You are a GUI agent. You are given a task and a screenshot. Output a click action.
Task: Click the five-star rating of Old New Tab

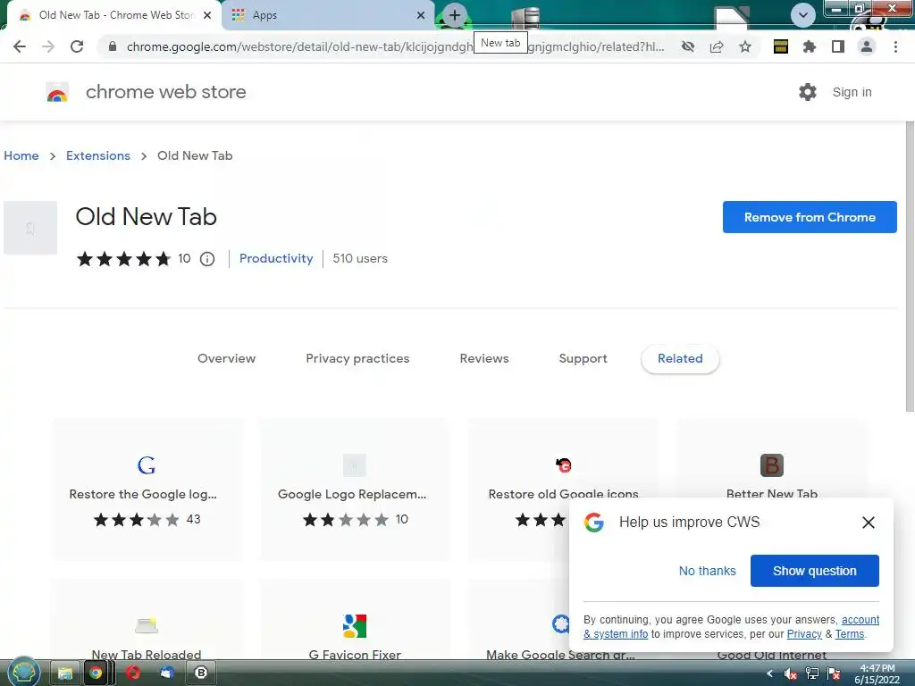[x=123, y=259]
